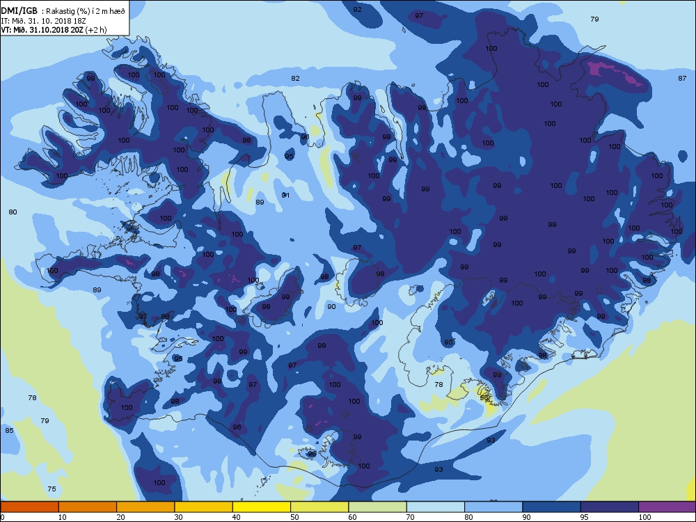Viewport: 696px width, 522px height.
Task: Click the purple high-humidity patch in northeast
Action: pos(615,73)
